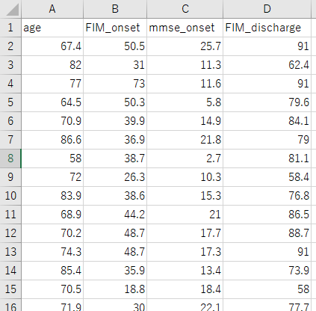The height and width of the screenshot is (311, 316).
Task: Select row 12 header
Action: 10,233
